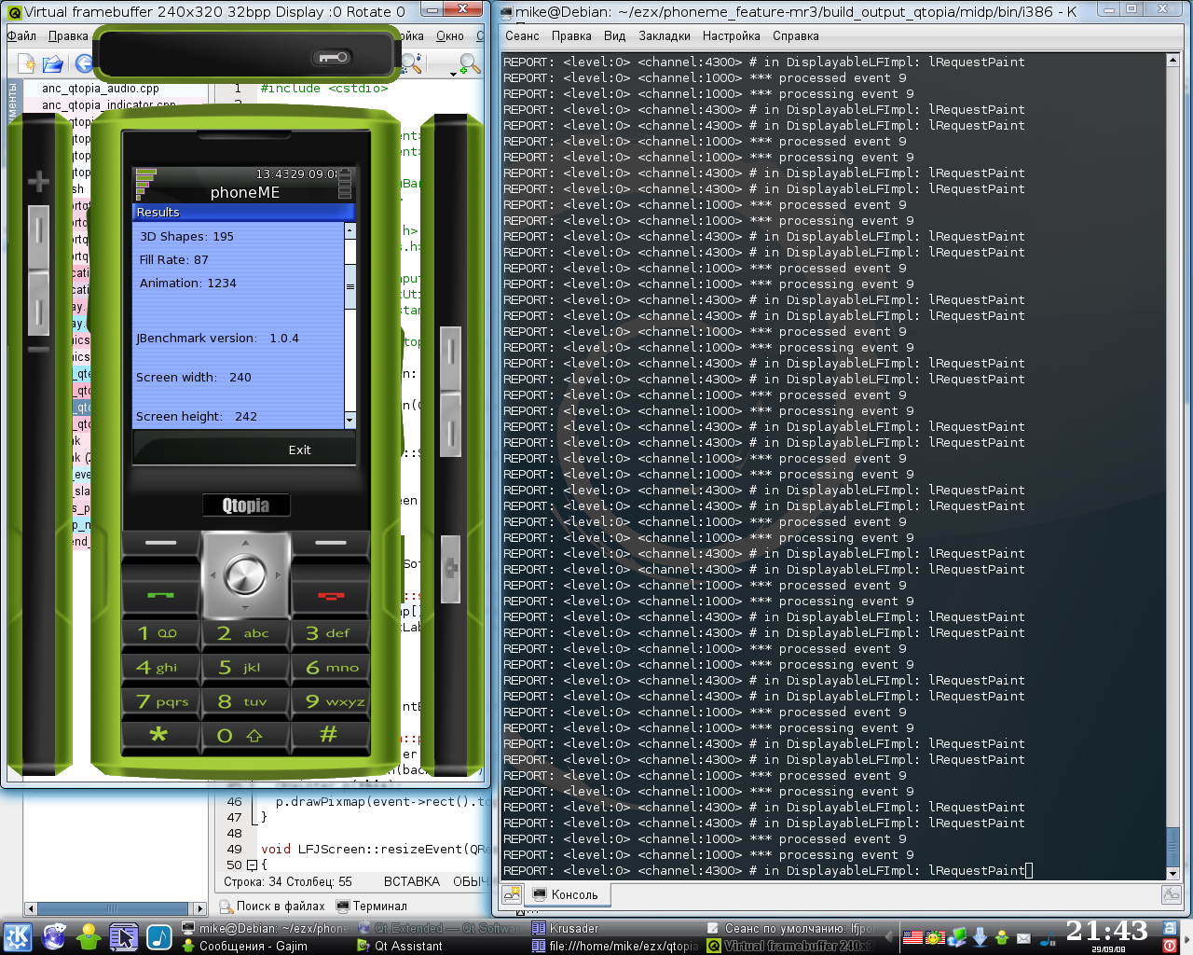The image size is (1193, 955).
Task: Click the red hang-up key on phone
Action: coord(331,593)
